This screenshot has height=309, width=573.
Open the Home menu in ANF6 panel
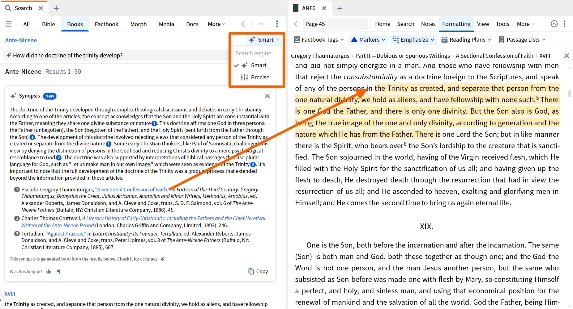tap(383, 24)
